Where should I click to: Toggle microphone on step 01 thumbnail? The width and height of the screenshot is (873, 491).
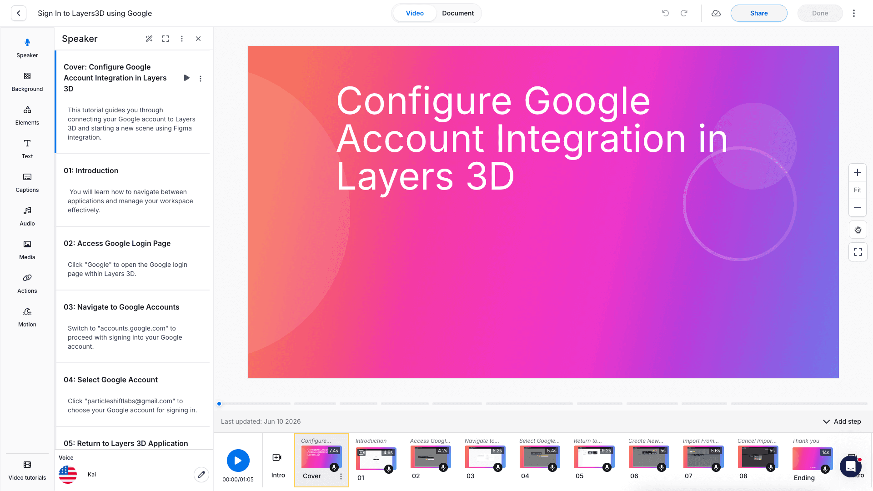(389, 469)
